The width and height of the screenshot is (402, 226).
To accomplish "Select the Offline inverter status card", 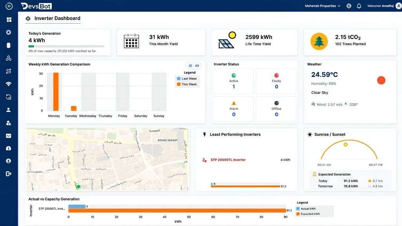I will click(x=276, y=109).
